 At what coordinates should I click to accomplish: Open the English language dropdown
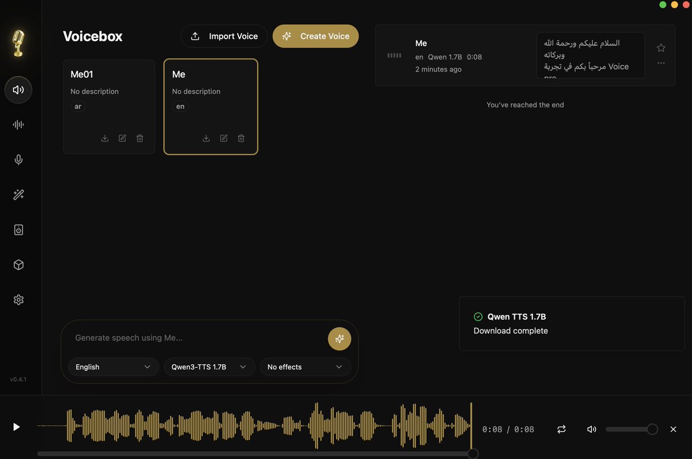113,367
